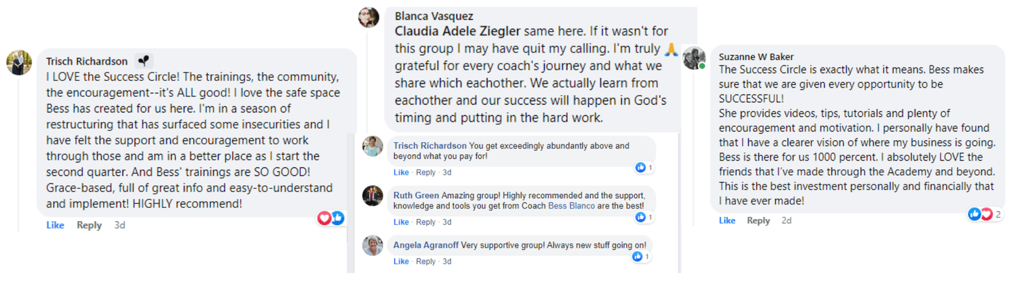The width and height of the screenshot is (1012, 281).
Task: Click the seedling badge beside Trisch Richardson's name
Action: pyautogui.click(x=143, y=61)
